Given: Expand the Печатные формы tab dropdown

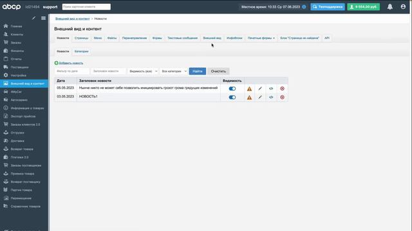Looking at the screenshot, I should (261, 38).
